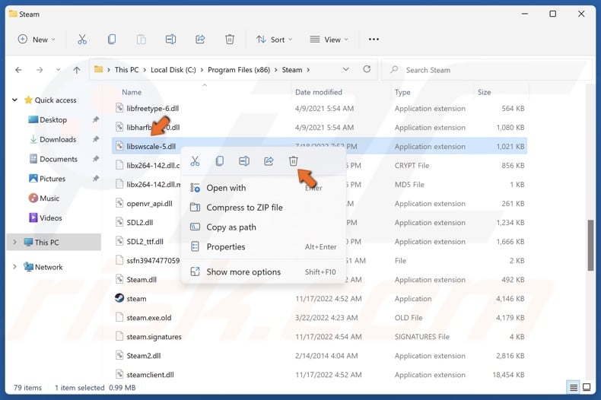Click the Delete trash icon in the context menu
The width and height of the screenshot is (601, 400).
coord(293,161)
